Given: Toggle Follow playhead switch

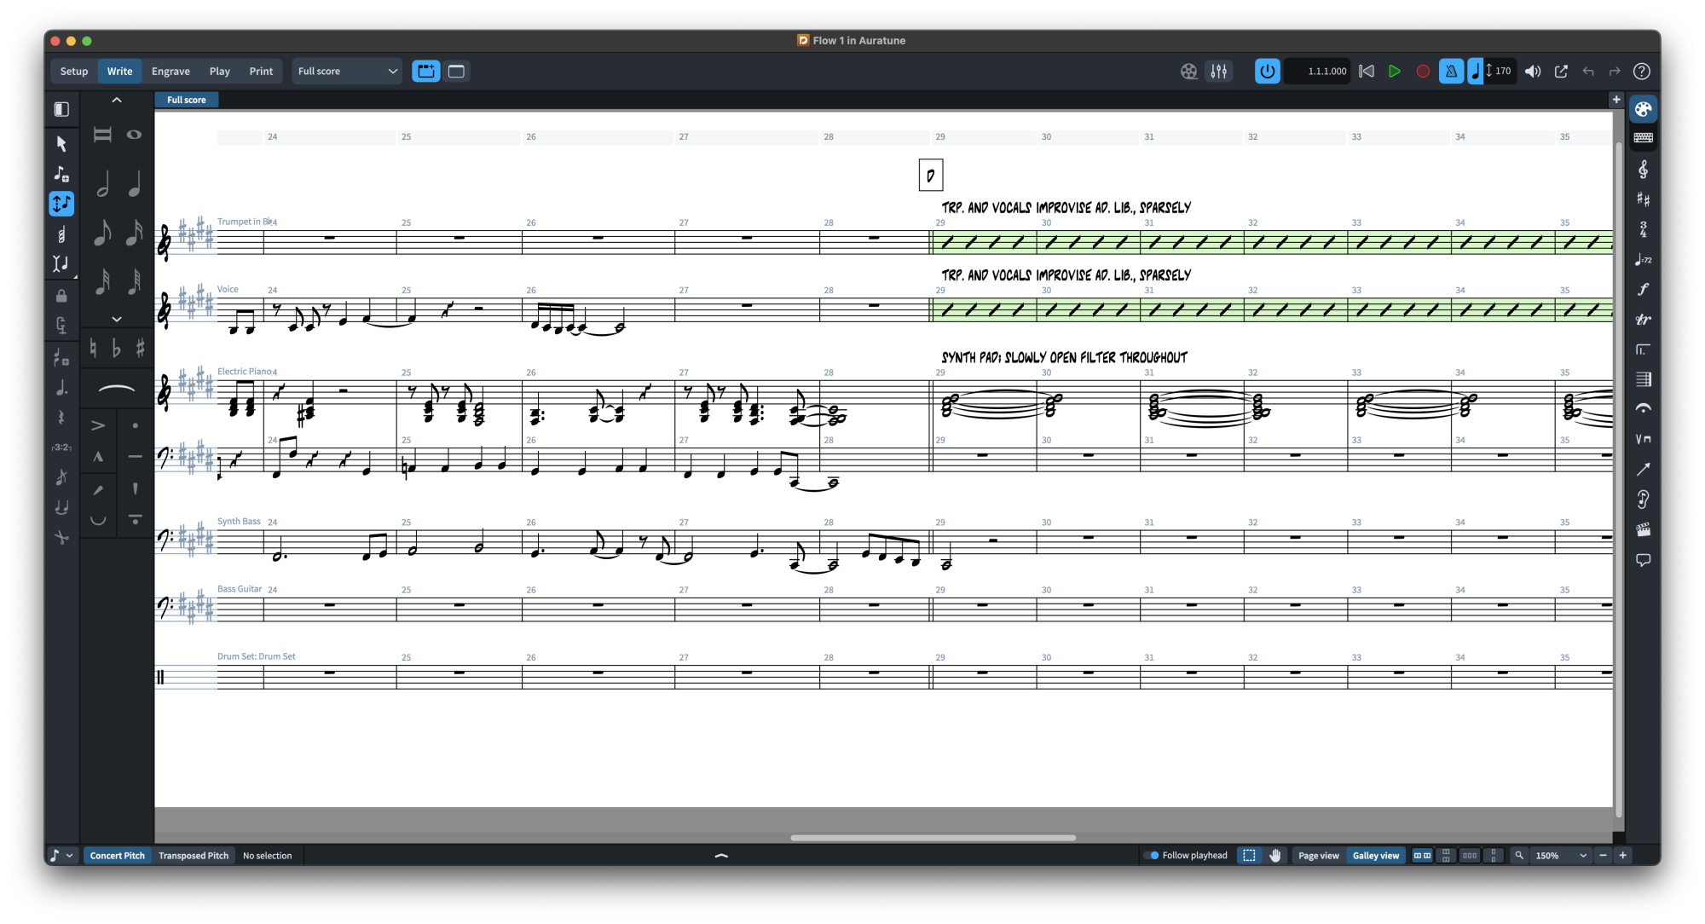Looking at the screenshot, I should [1152, 855].
